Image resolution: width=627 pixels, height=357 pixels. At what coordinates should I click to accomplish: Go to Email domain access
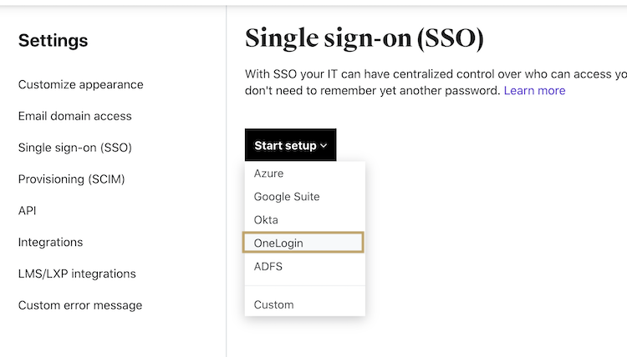pyautogui.click(x=74, y=116)
